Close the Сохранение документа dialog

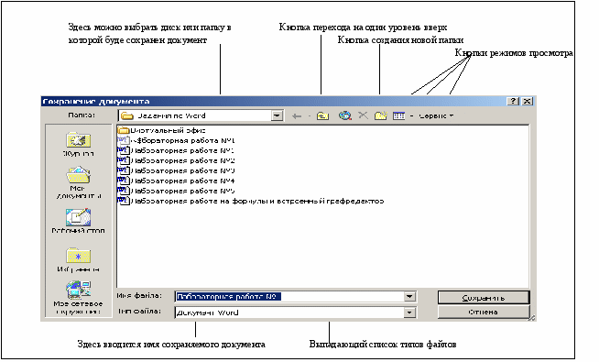click(x=528, y=101)
